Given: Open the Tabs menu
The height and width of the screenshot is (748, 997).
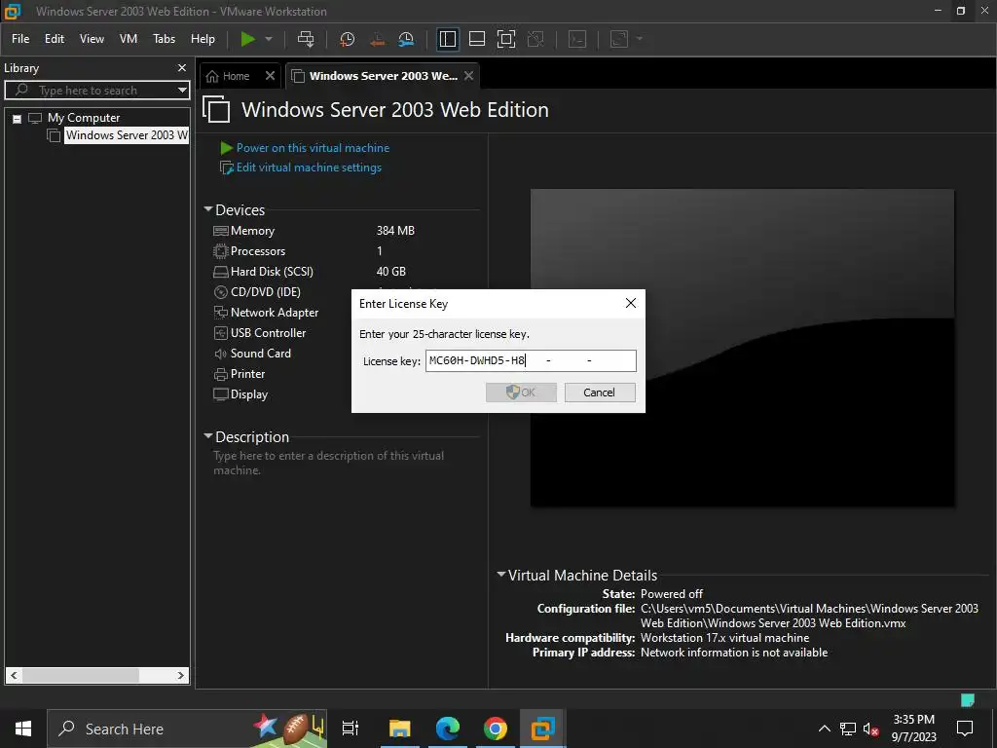Looking at the screenshot, I should (164, 39).
